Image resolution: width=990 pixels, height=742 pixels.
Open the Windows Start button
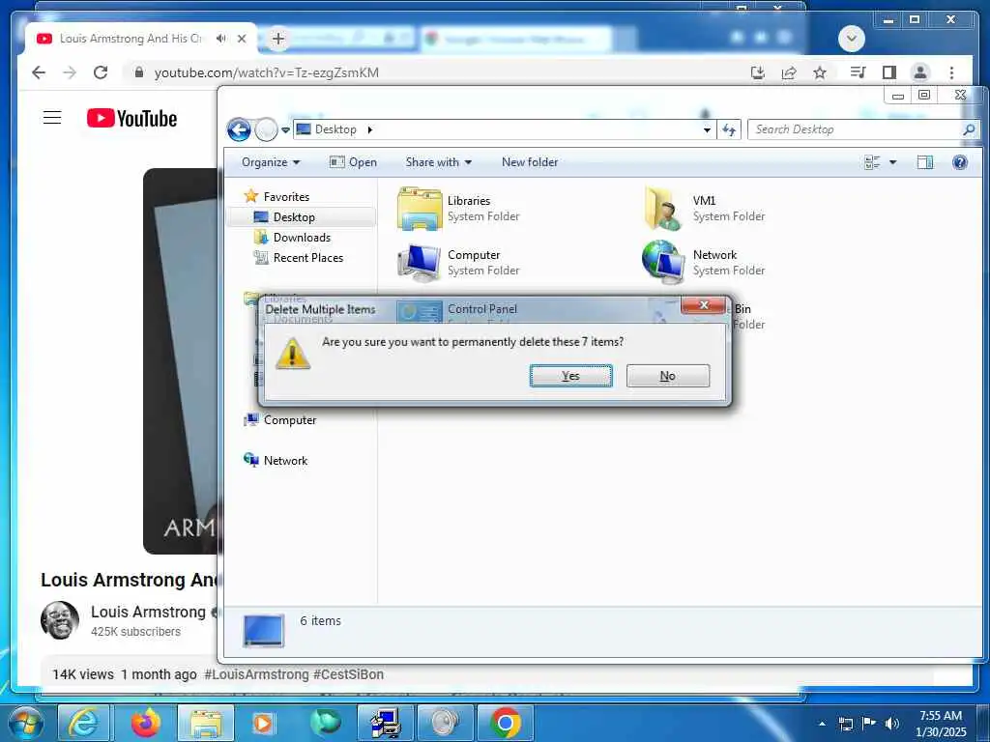point(25,723)
